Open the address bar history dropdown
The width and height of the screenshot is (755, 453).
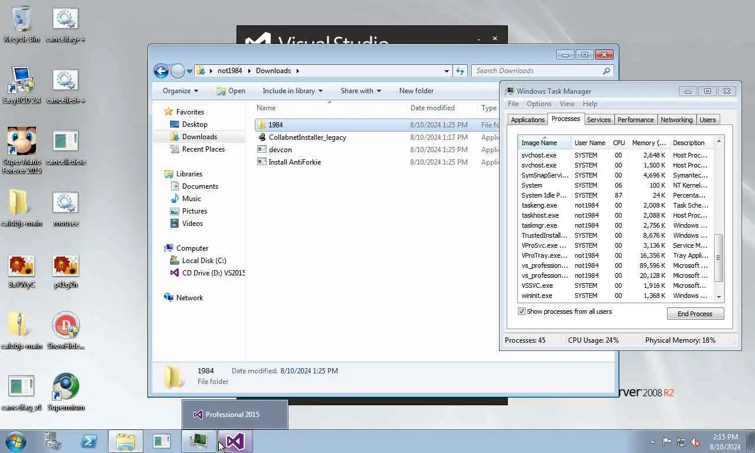click(447, 71)
